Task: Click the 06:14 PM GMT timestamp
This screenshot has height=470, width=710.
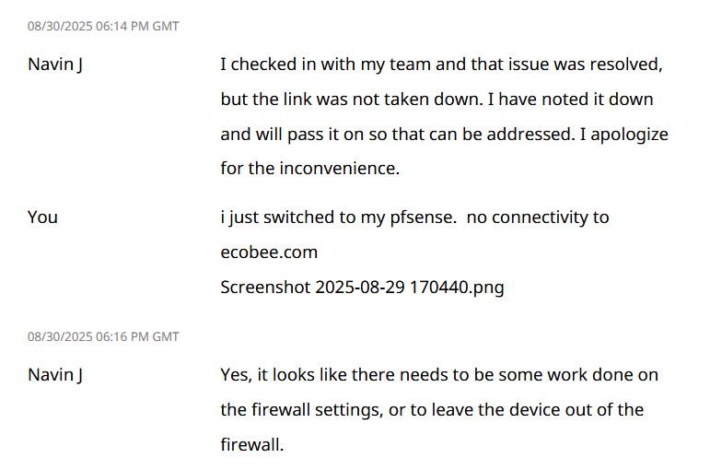Action: [x=103, y=27]
